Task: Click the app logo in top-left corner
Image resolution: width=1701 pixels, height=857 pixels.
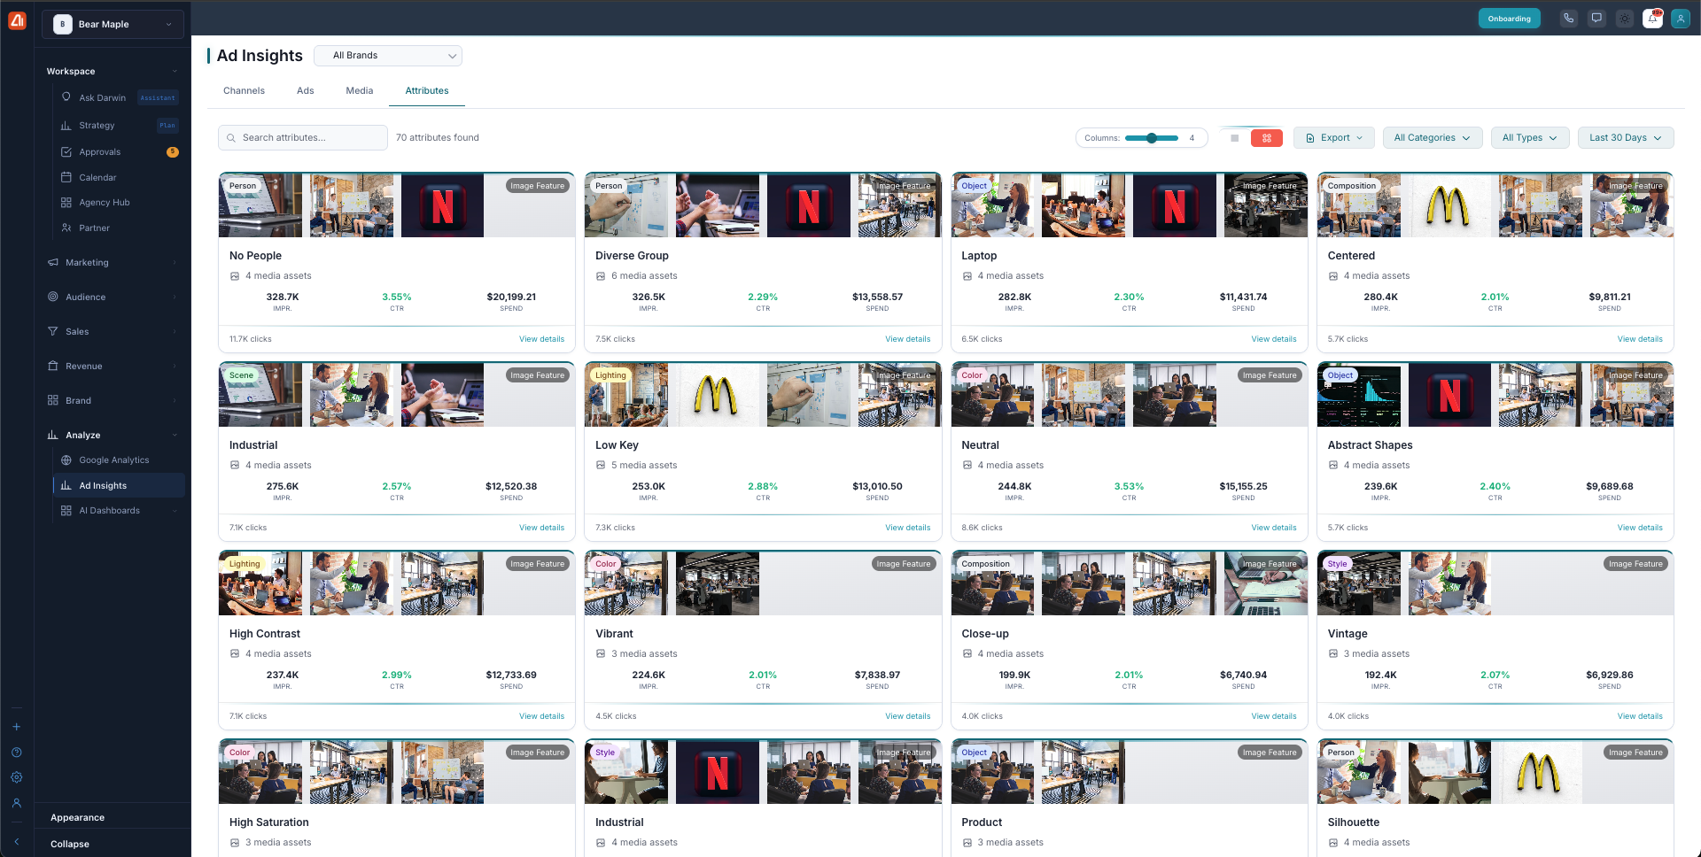Action: click(17, 20)
